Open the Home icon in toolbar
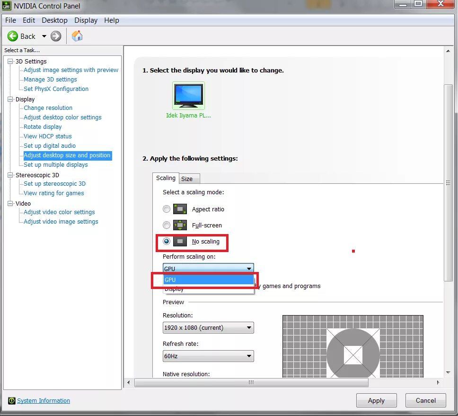Screen dimensions: 458x416 coord(77,36)
